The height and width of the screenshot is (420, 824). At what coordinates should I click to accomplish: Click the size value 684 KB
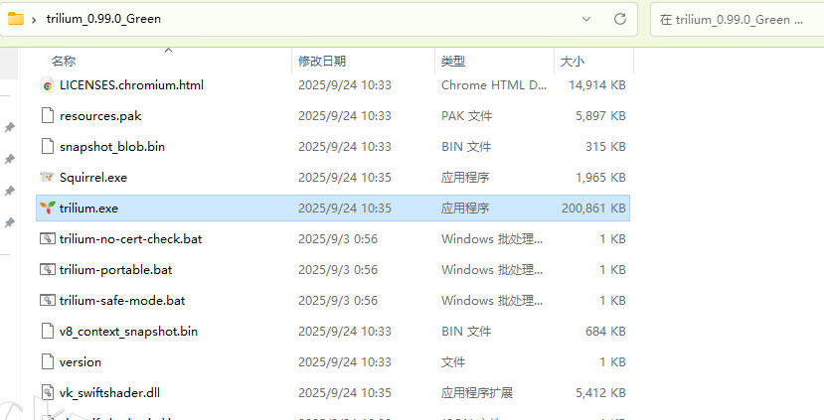click(605, 332)
